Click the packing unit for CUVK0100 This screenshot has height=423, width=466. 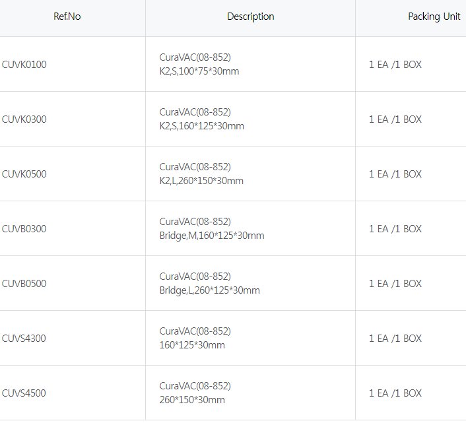[395, 65]
